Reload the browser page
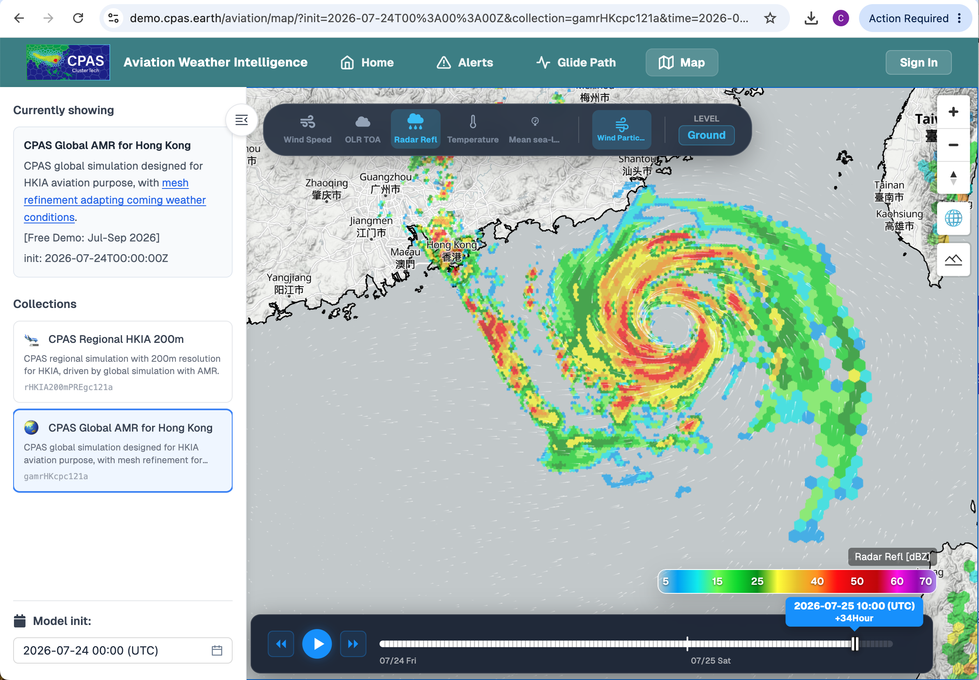979x680 pixels. [x=78, y=18]
